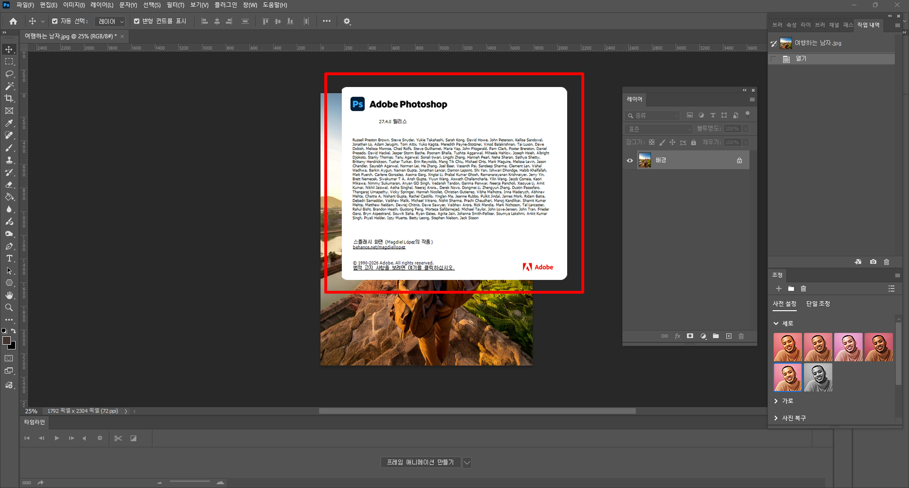Toggle the 자동 선택 checkbox
The height and width of the screenshot is (488, 909).
(55, 21)
